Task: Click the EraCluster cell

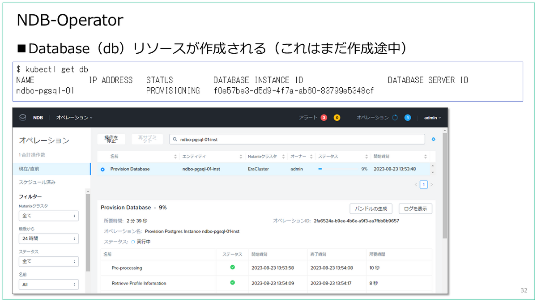Action: (258, 169)
